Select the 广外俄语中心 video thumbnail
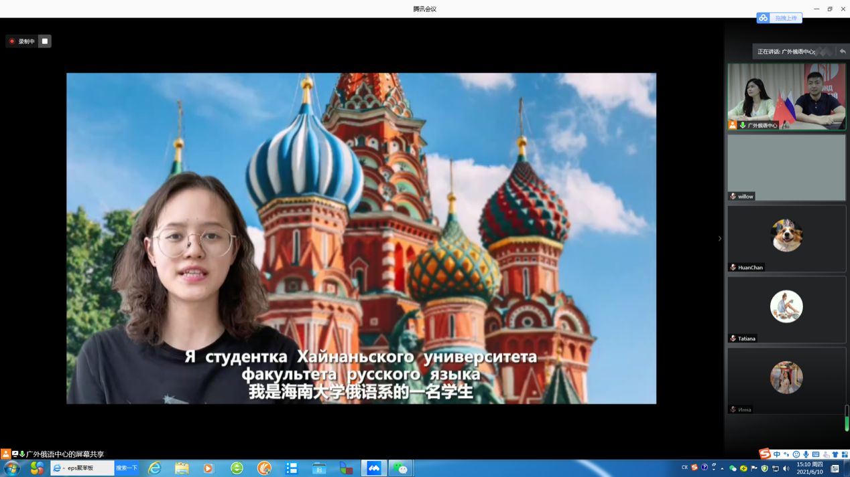This screenshot has height=477, width=850. [x=786, y=96]
